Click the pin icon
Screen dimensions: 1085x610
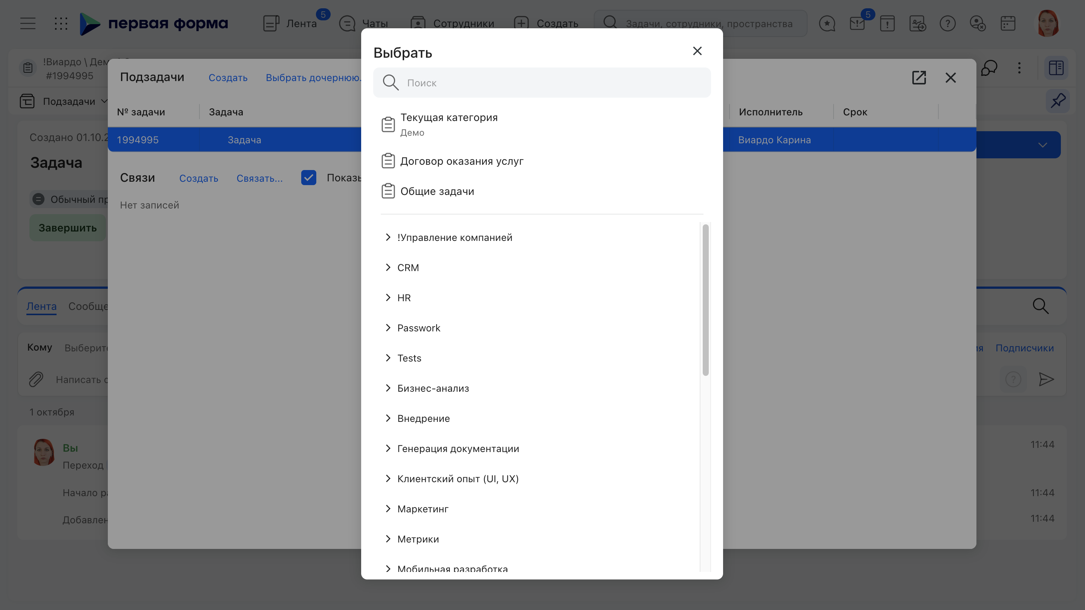(1057, 101)
